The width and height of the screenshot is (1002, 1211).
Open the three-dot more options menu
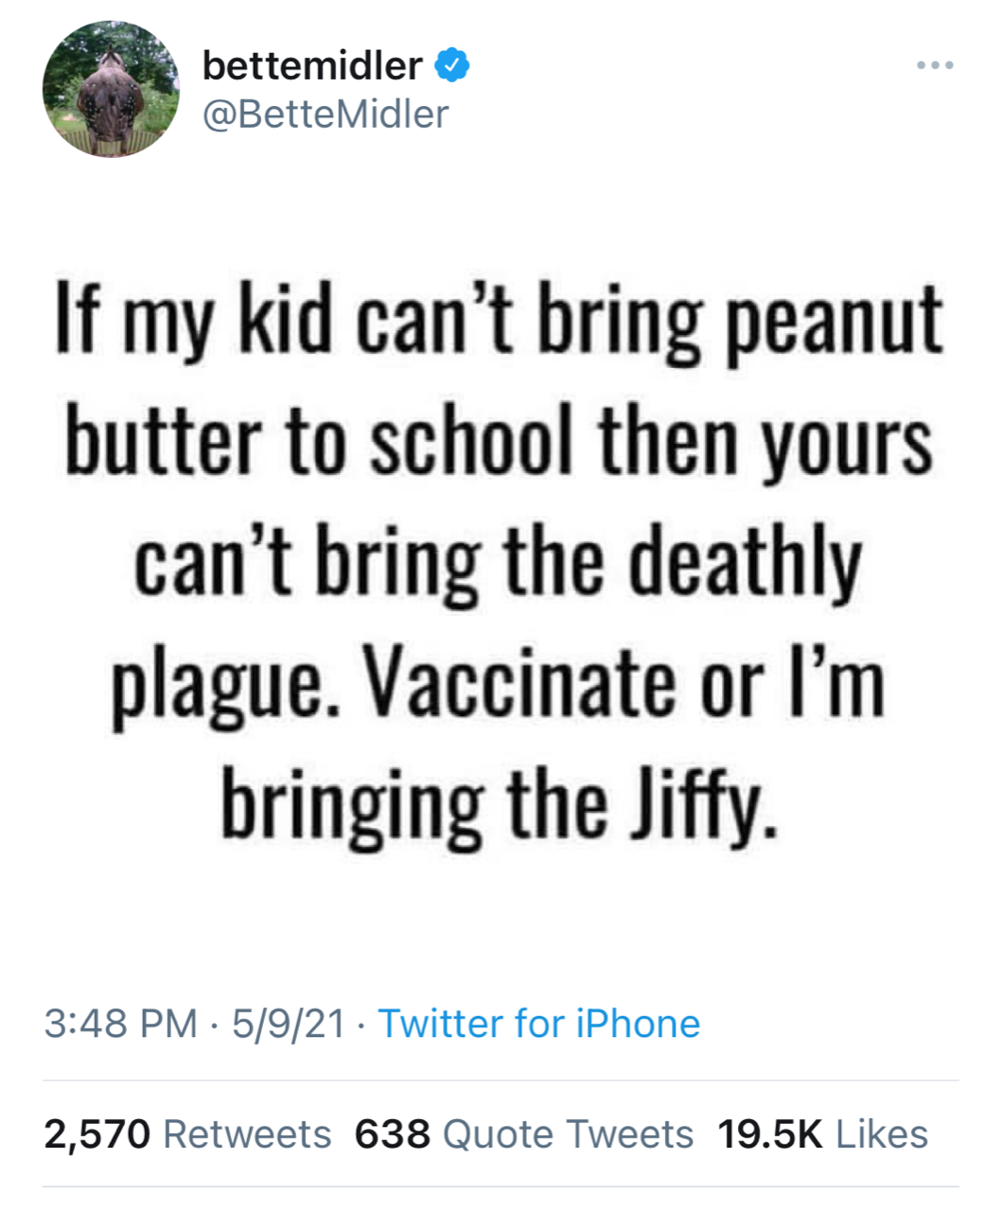coord(935,66)
